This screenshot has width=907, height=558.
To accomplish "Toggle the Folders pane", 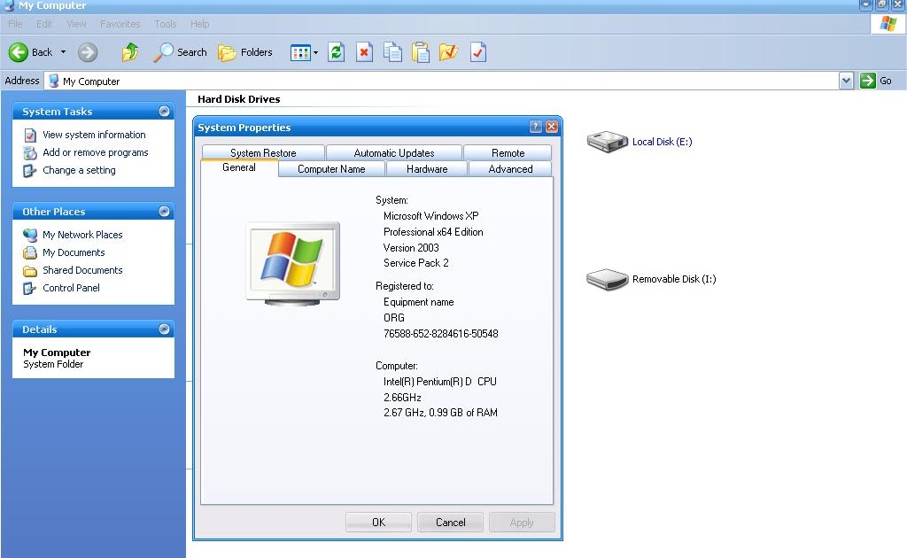I will click(x=245, y=52).
